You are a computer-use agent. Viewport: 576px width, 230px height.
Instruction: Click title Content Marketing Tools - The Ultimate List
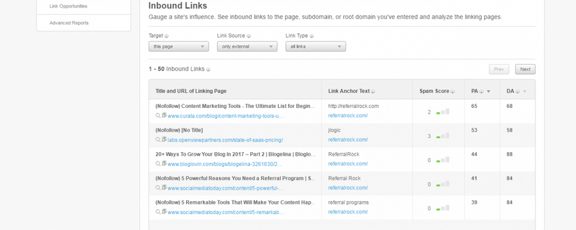[235, 107]
